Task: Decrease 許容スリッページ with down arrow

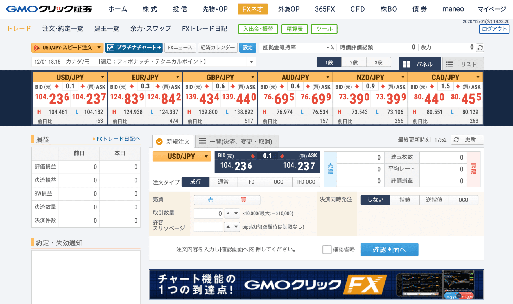Action: tap(236, 227)
